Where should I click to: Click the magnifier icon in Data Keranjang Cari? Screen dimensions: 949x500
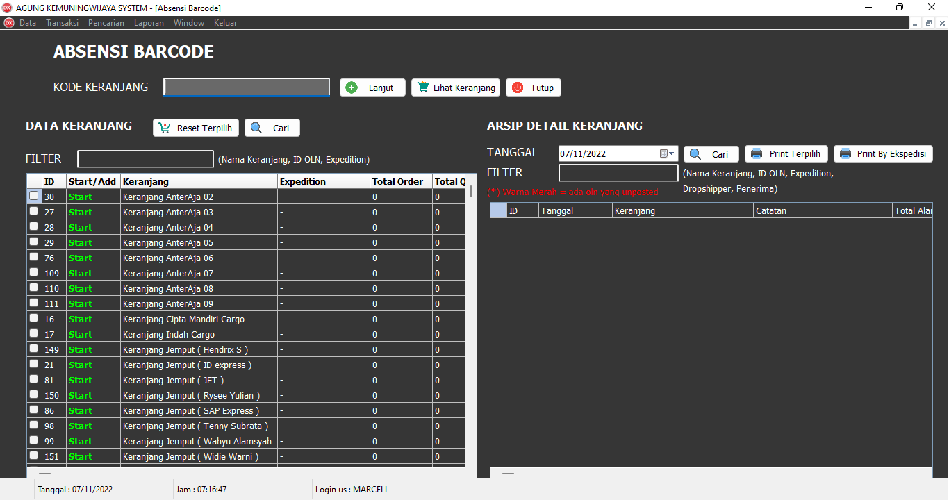pyautogui.click(x=256, y=128)
